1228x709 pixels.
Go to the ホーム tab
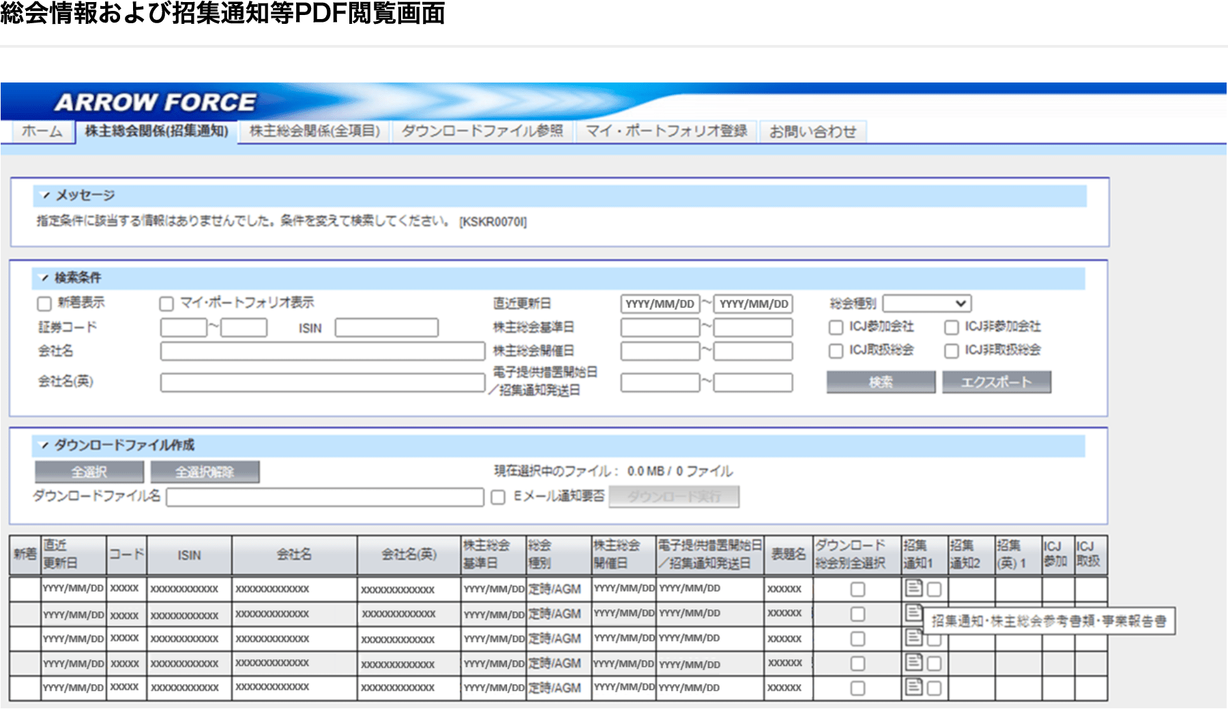point(42,132)
